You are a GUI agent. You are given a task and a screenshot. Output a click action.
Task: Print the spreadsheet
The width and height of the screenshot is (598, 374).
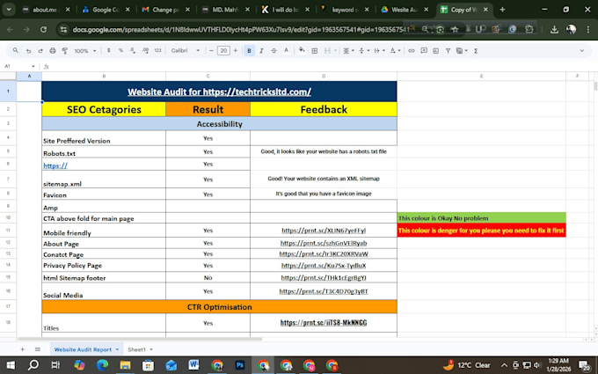tap(53, 51)
